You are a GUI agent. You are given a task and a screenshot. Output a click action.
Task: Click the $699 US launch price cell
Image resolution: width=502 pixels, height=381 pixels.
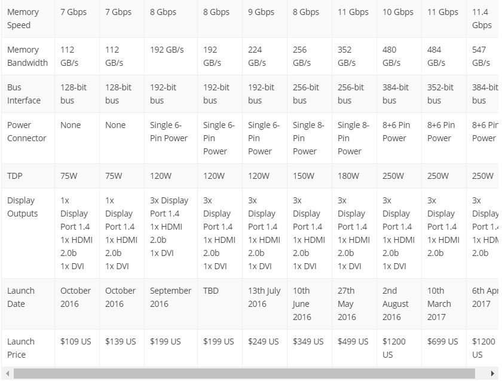(443, 342)
